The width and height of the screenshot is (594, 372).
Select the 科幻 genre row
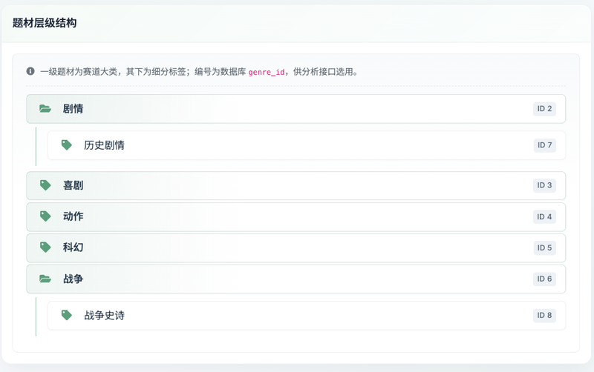(x=296, y=248)
